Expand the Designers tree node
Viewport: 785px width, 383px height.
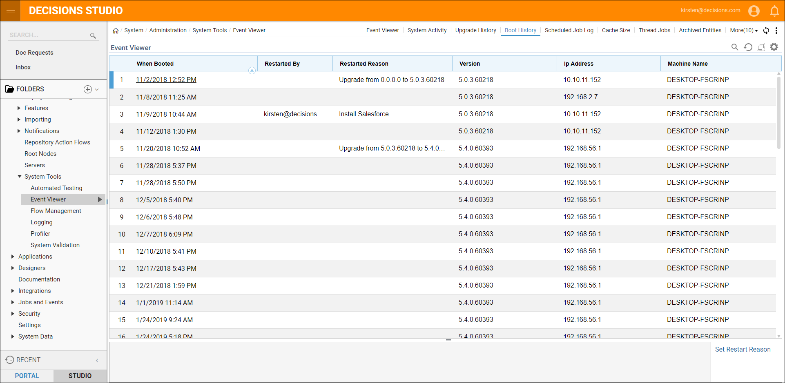tap(13, 268)
